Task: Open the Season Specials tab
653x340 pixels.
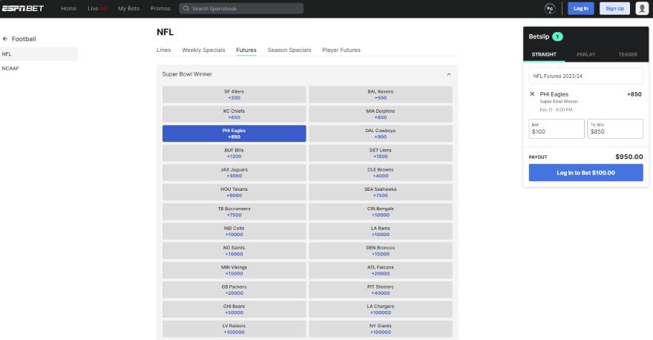Action: 289,50
